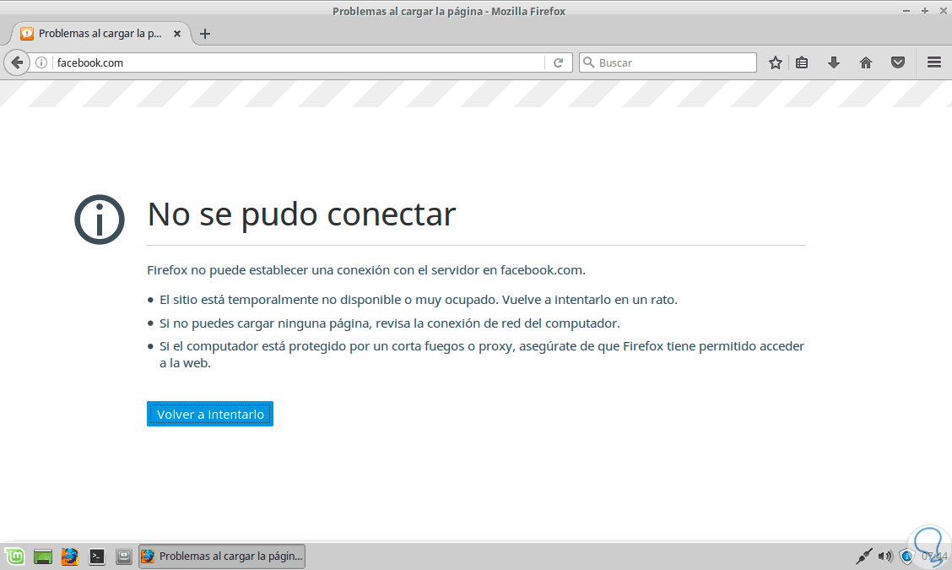Save page to Pocket icon
This screenshot has height=570, width=952.
click(x=898, y=62)
